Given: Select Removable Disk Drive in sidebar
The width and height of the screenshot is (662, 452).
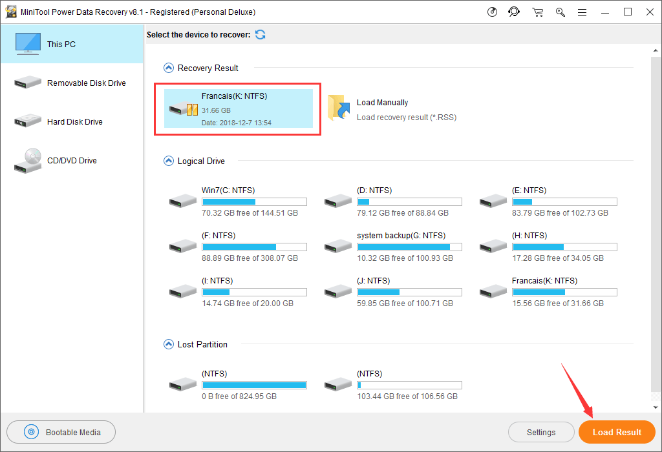Looking at the screenshot, I should pos(72,83).
